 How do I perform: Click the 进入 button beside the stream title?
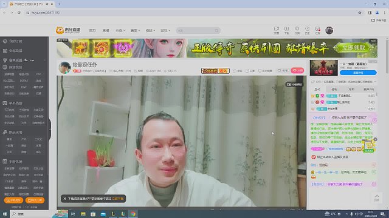tap(224, 71)
